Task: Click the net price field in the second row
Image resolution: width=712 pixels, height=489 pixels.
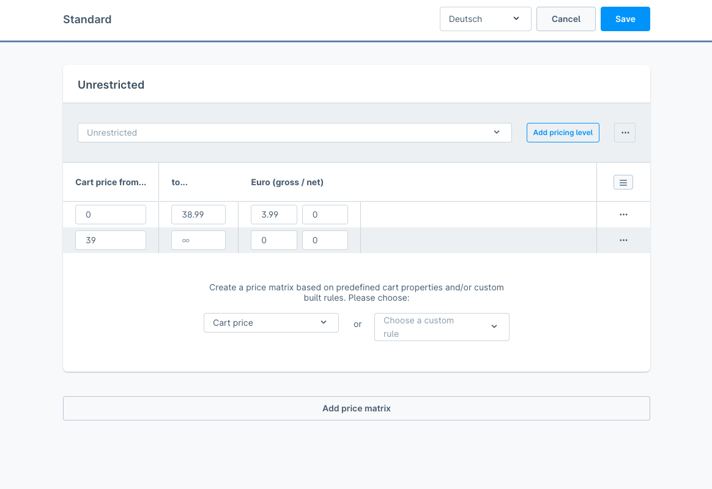Action: point(325,240)
